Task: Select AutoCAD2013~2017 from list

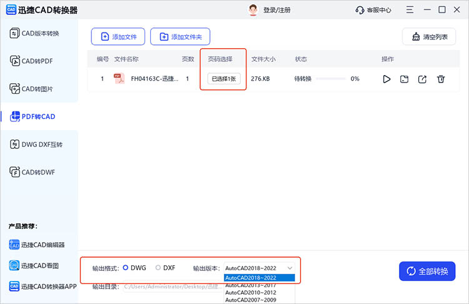Action: [260, 285]
